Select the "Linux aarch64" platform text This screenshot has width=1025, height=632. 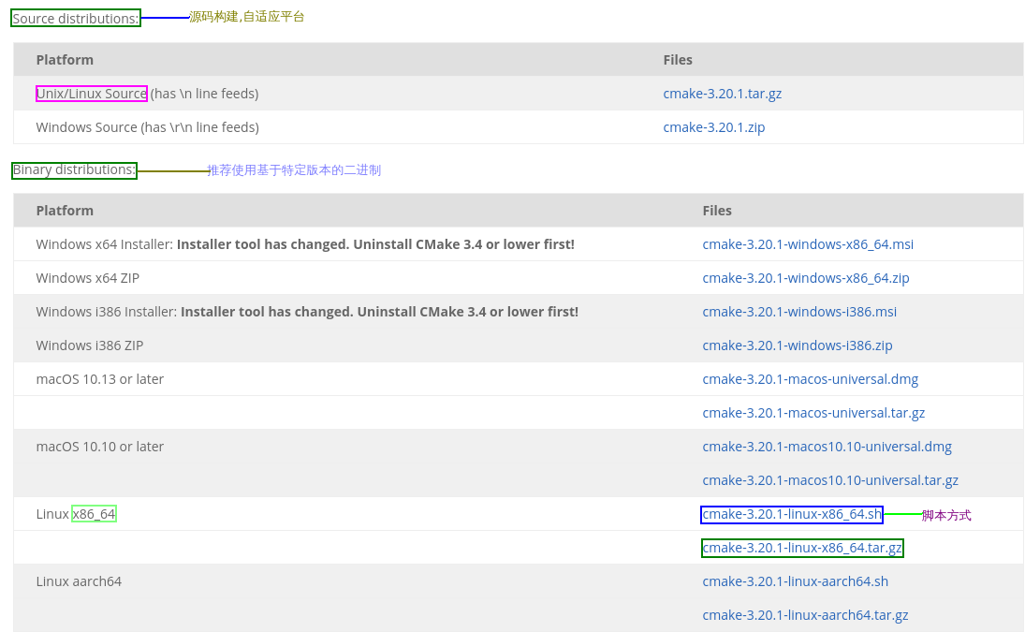[79, 581]
